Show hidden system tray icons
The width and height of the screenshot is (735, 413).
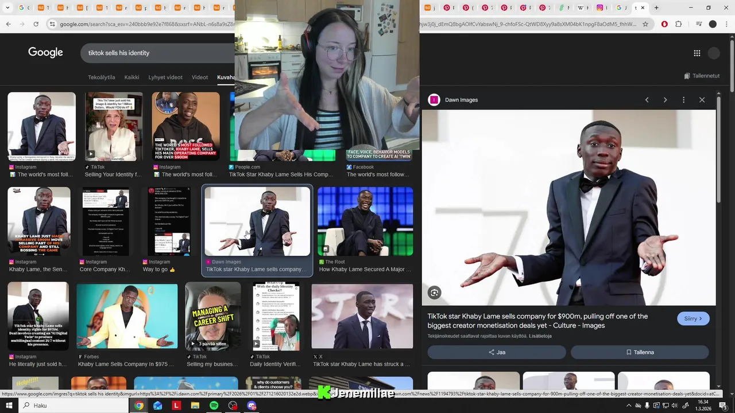(628, 406)
